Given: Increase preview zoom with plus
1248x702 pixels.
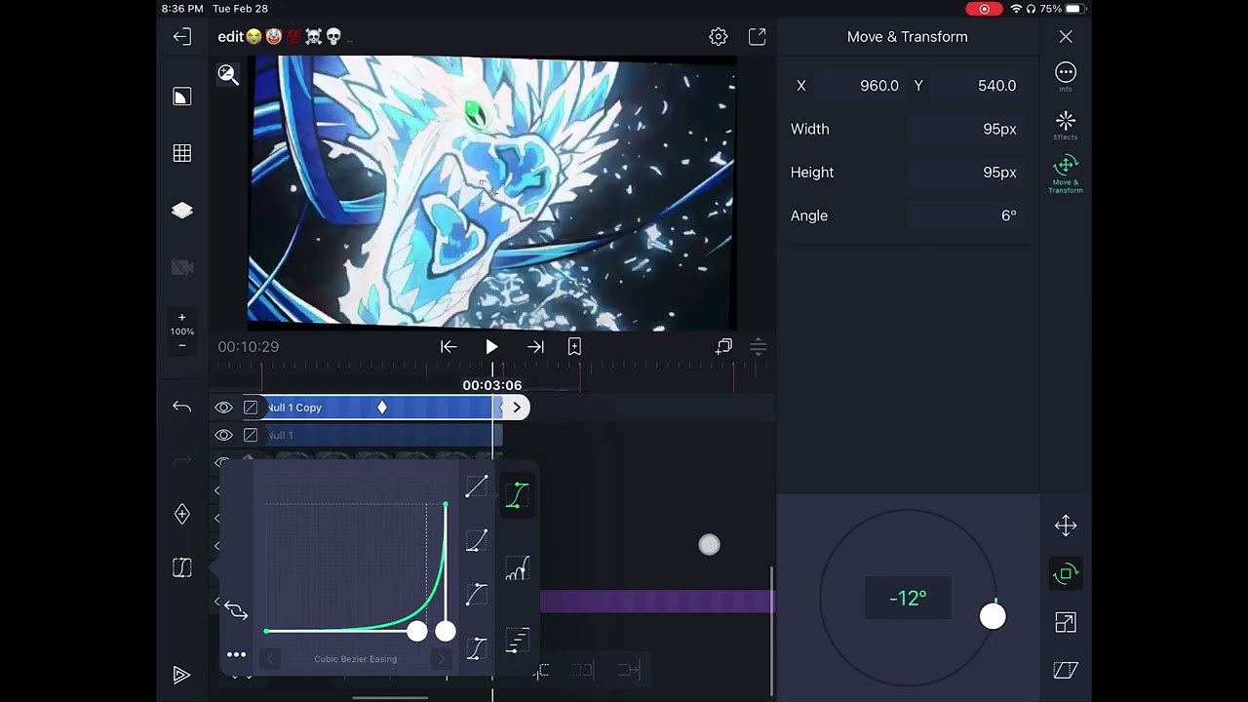Looking at the screenshot, I should 182,317.
